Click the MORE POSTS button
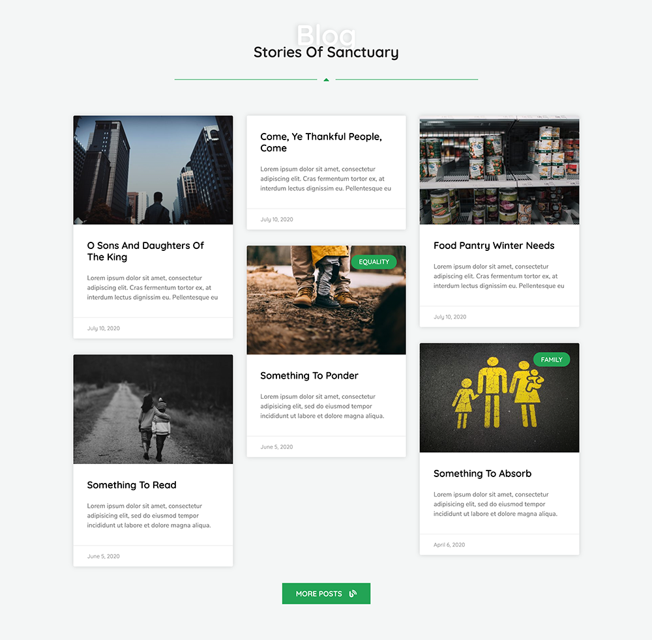This screenshot has height=640, width=652. pos(319,594)
